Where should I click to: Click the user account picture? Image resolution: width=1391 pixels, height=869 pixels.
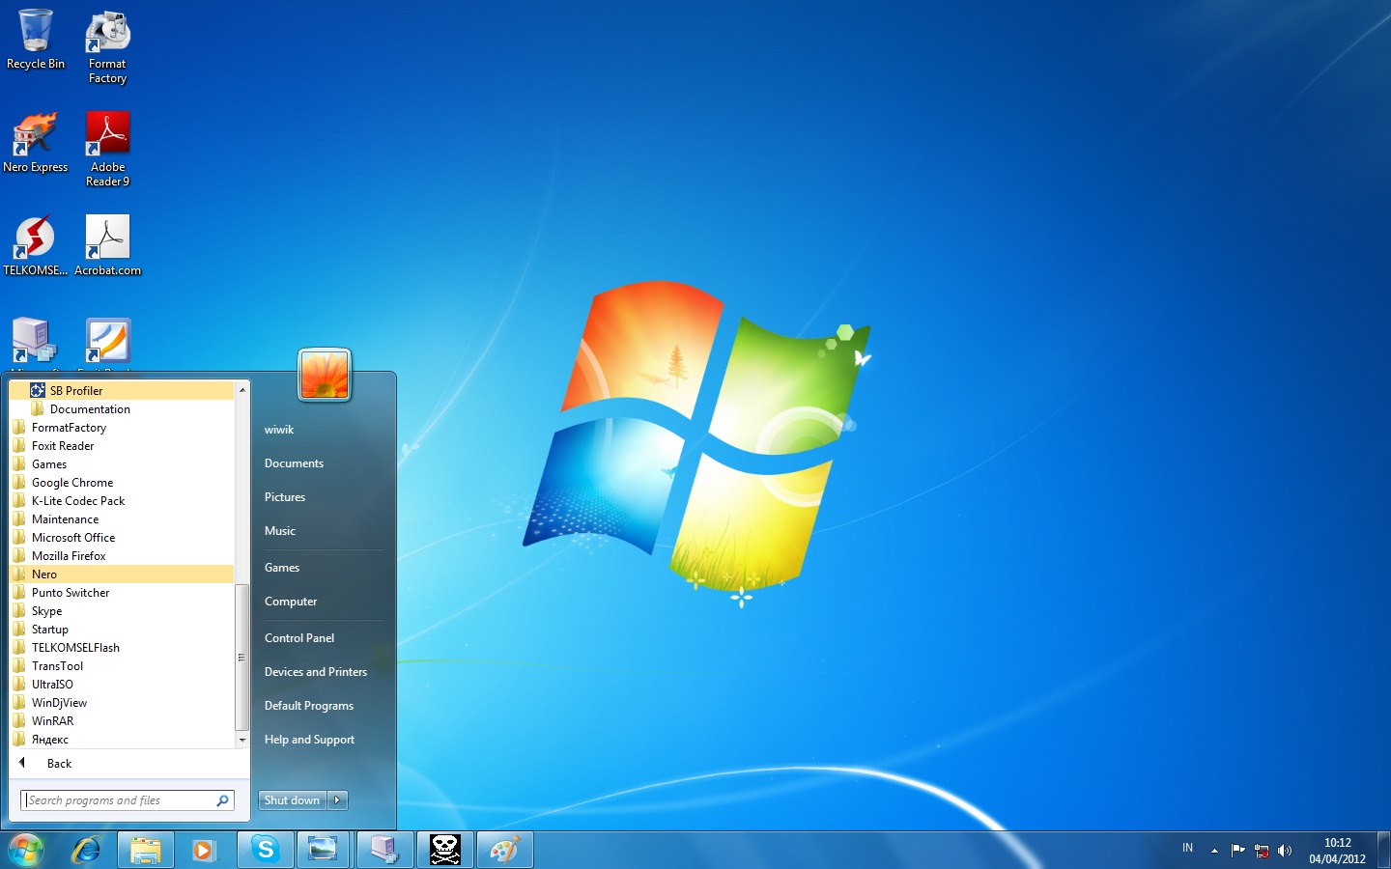[x=325, y=375]
